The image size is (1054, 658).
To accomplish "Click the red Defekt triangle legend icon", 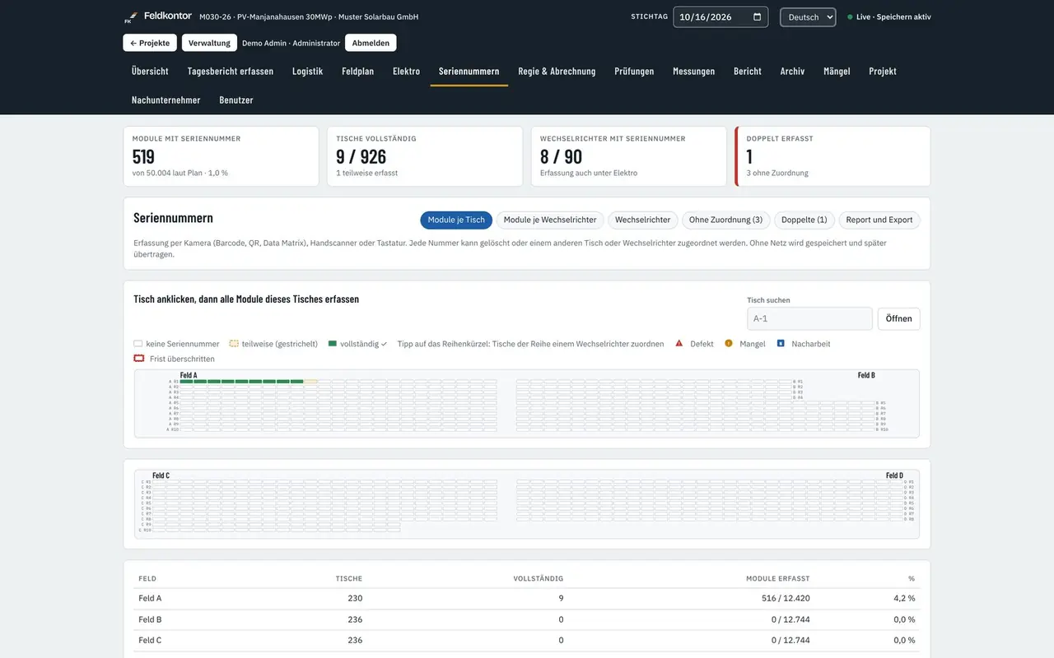I will point(679,343).
